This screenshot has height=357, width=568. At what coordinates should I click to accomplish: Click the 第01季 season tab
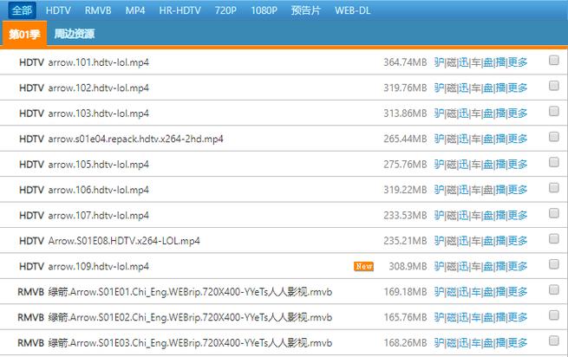[x=23, y=34]
